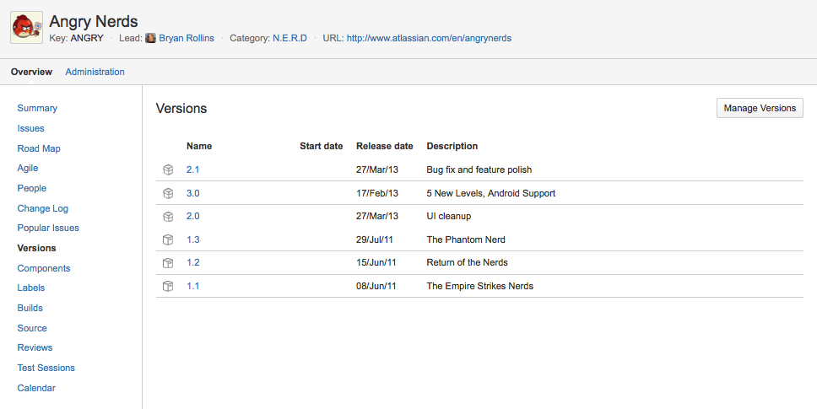Click the package icon beside version 2.0

coord(168,217)
